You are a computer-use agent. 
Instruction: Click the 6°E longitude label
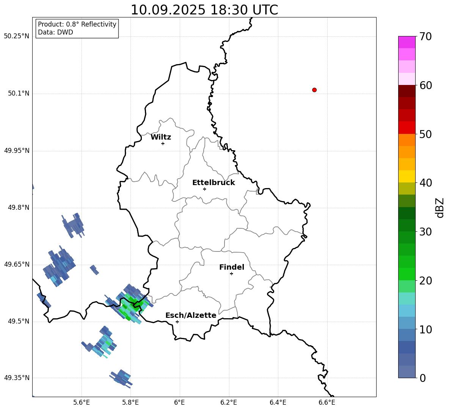click(x=179, y=403)
